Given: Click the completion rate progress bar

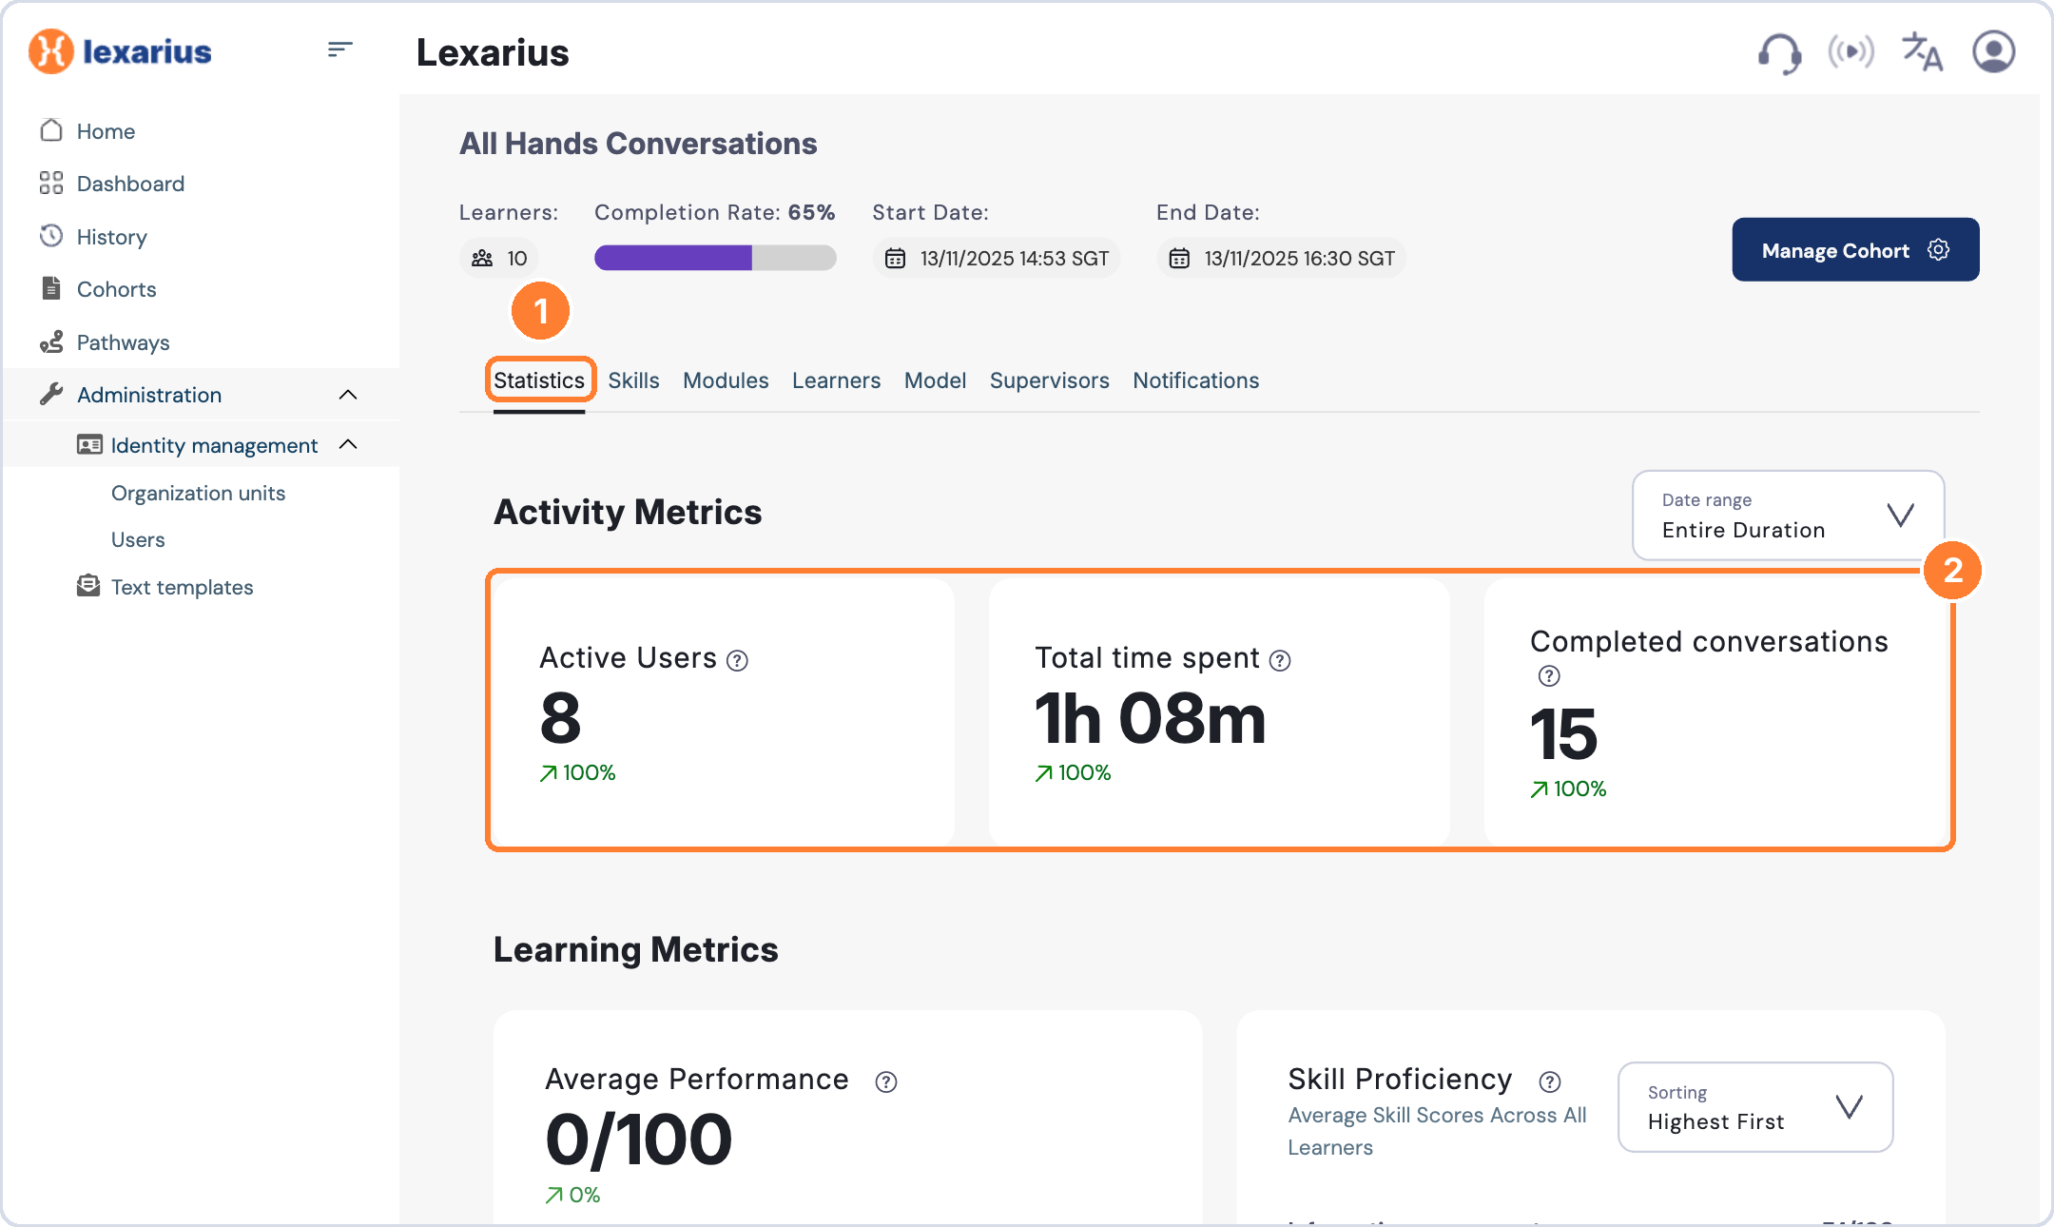Looking at the screenshot, I should coord(715,258).
